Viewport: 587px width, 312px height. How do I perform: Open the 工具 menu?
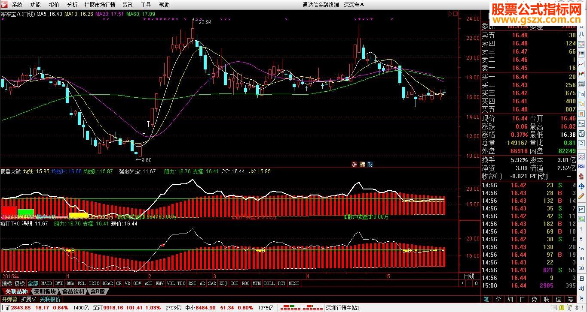point(146,5)
